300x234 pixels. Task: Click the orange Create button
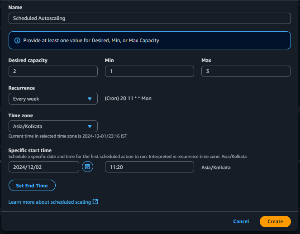275,221
